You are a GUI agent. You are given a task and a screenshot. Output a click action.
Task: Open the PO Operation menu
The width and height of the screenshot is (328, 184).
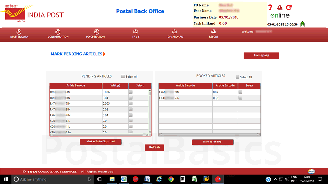(95, 34)
